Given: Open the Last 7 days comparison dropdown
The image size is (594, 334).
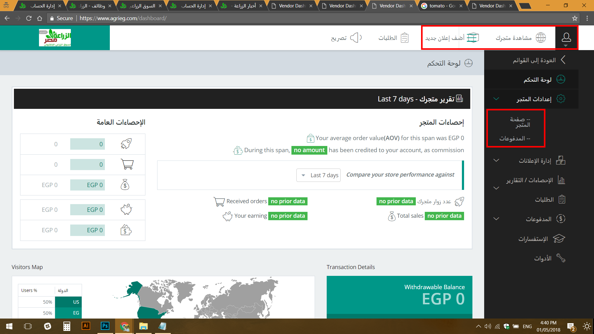Looking at the screenshot, I should [318, 175].
